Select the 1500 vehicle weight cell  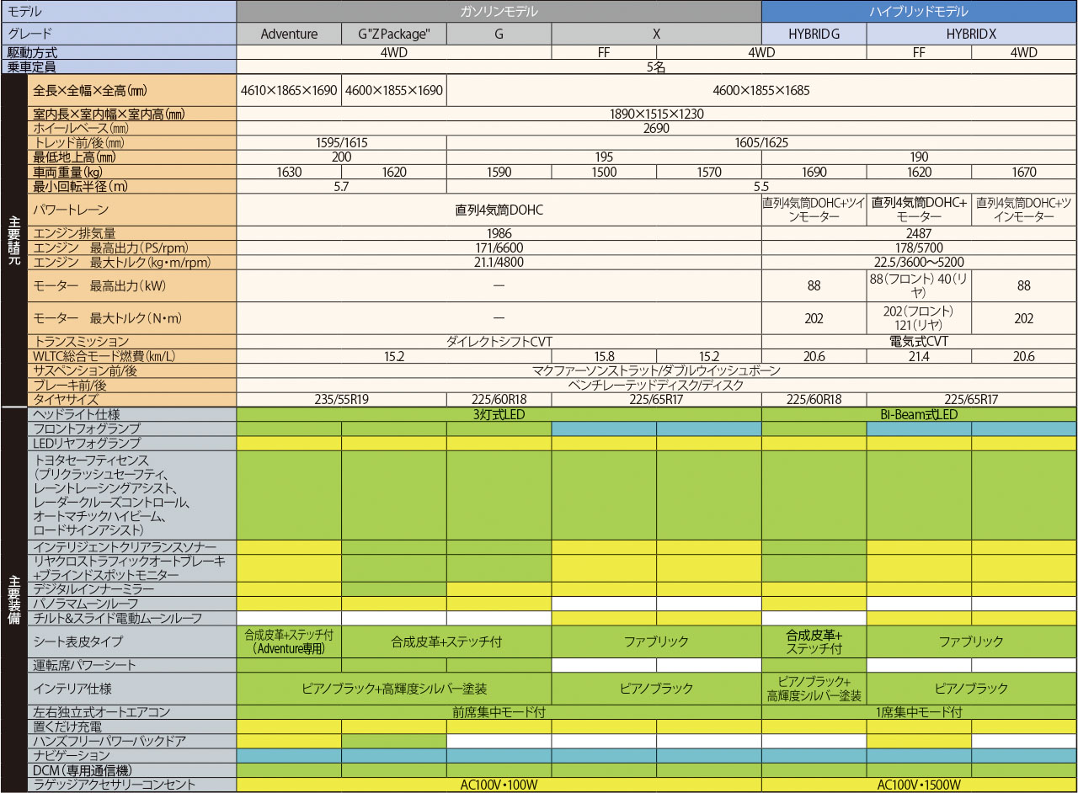point(604,172)
